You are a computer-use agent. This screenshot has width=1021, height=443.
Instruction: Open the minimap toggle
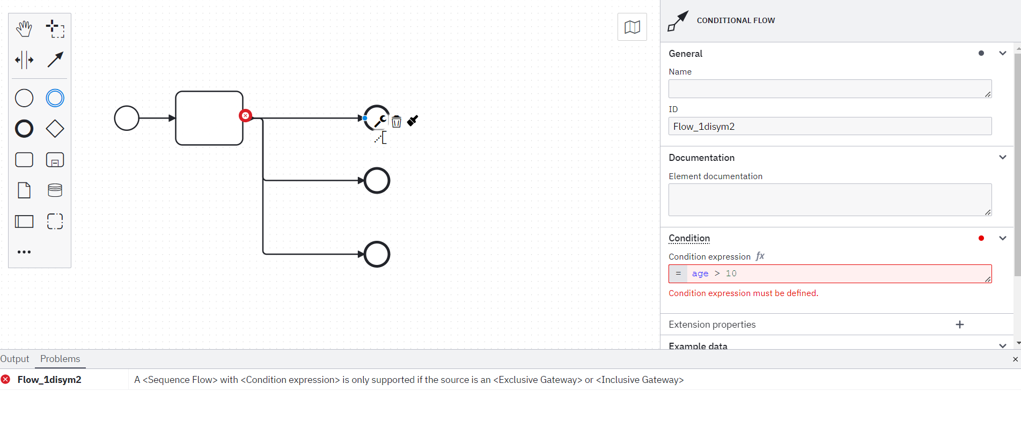click(632, 27)
